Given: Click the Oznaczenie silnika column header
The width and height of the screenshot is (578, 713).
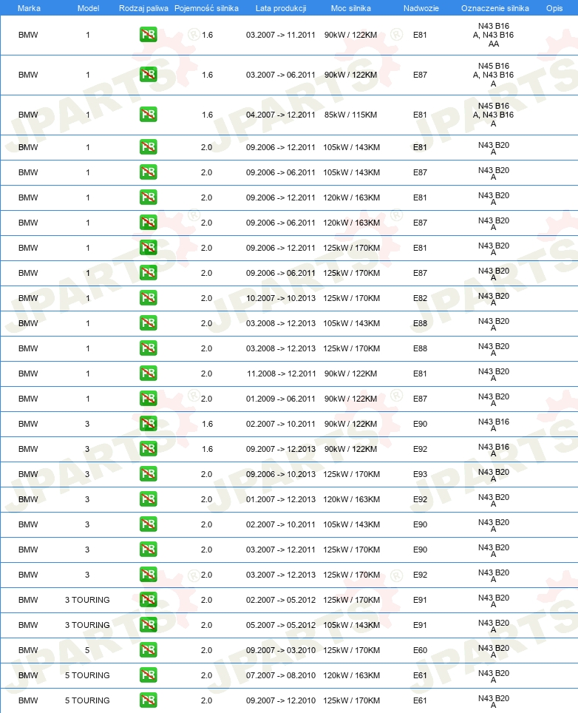Looking at the screenshot, I should click(x=494, y=8).
